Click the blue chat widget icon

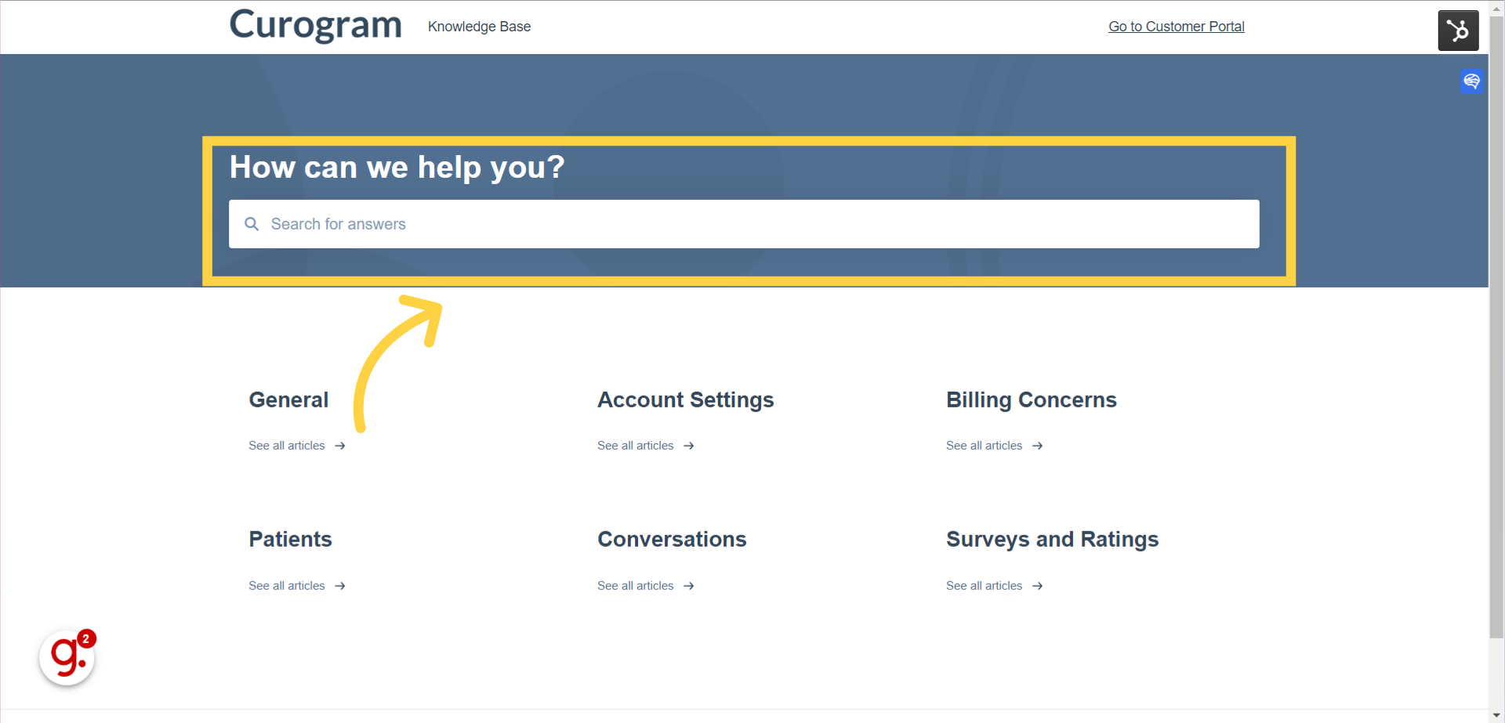click(1471, 81)
